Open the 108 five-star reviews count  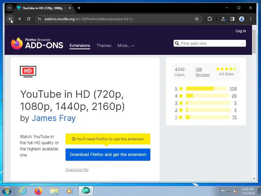[233, 89]
